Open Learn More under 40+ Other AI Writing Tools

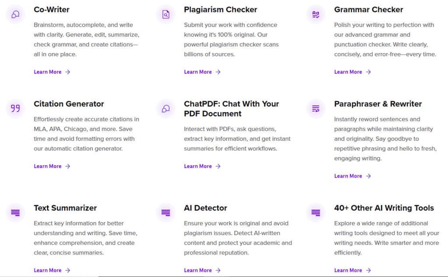[x=349, y=270]
